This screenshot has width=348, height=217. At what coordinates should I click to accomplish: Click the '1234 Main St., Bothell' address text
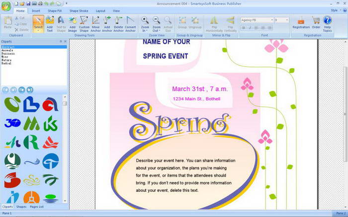[196, 99]
